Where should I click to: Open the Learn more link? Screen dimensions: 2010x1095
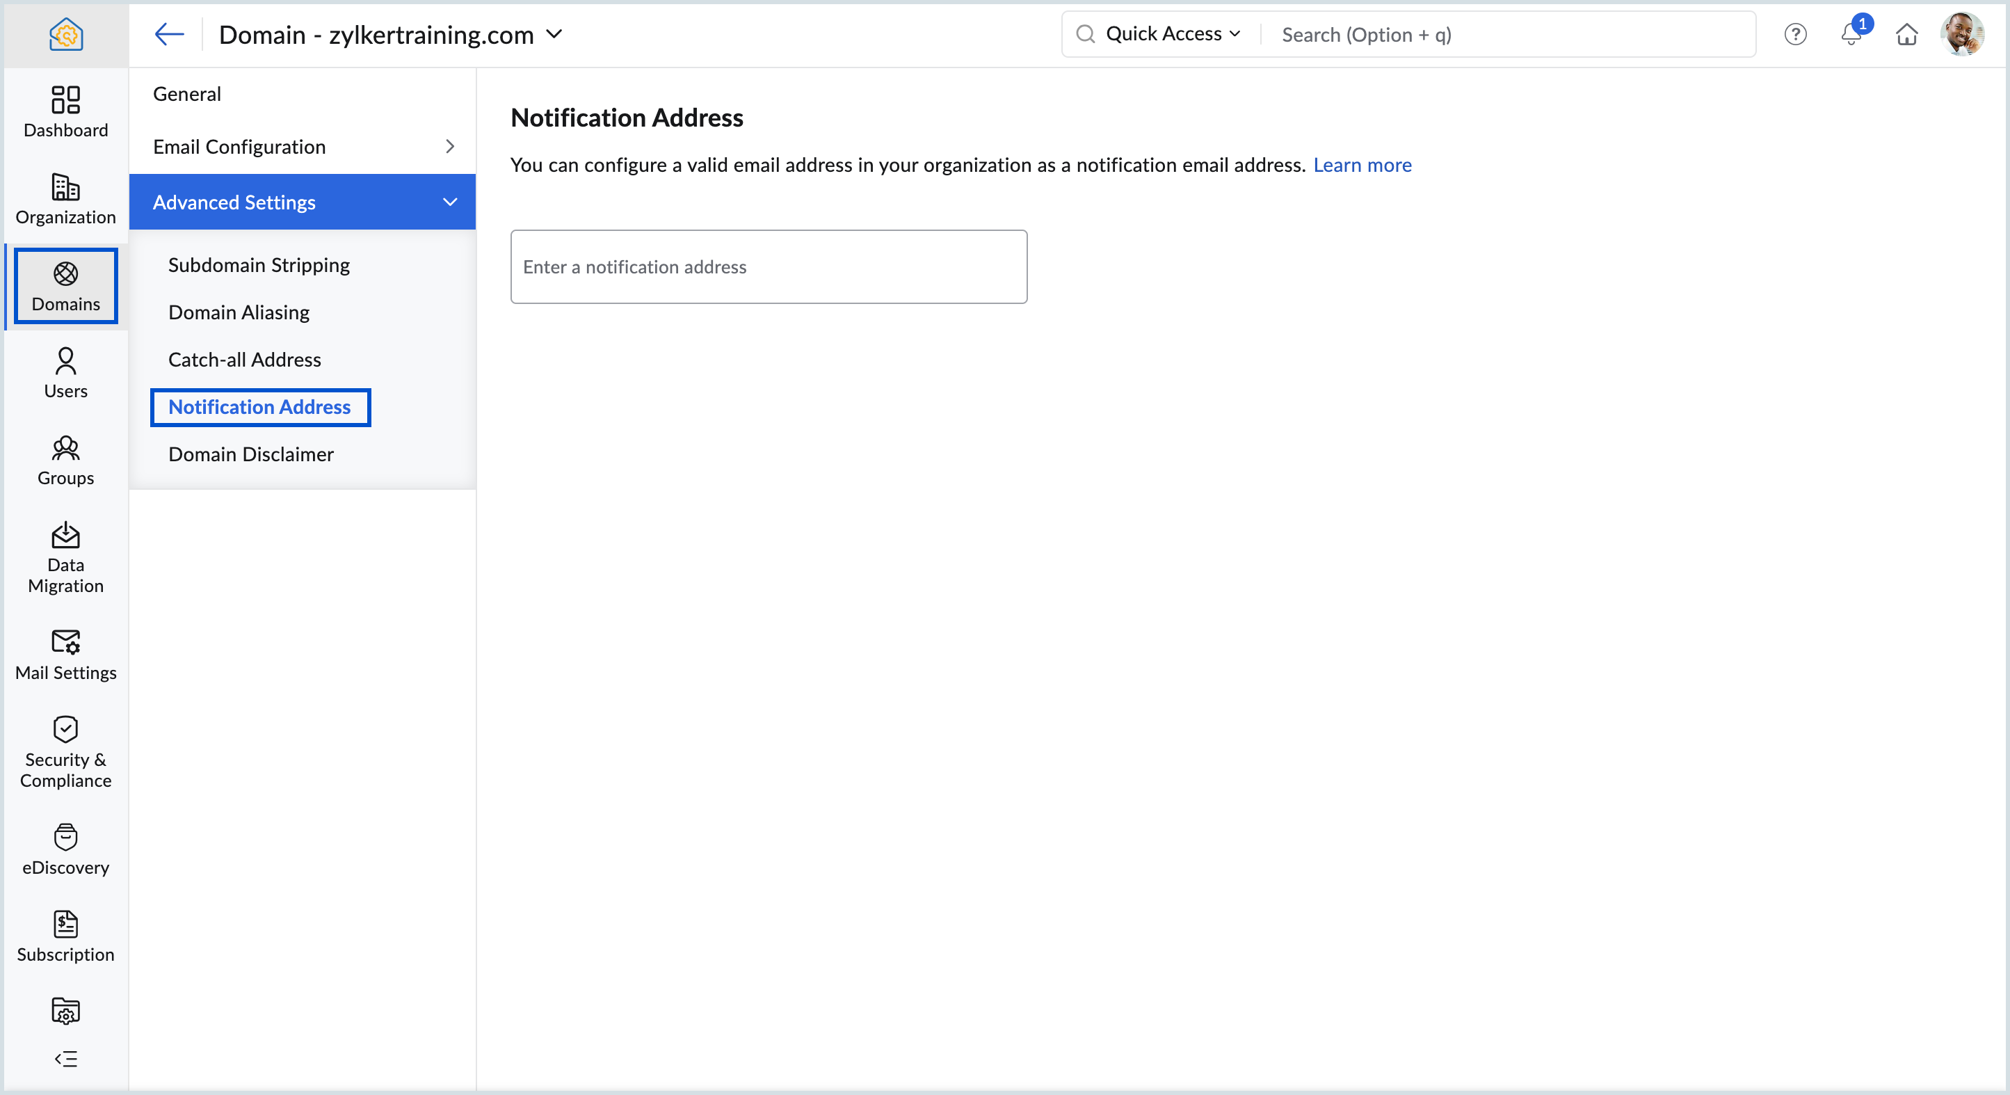point(1362,165)
